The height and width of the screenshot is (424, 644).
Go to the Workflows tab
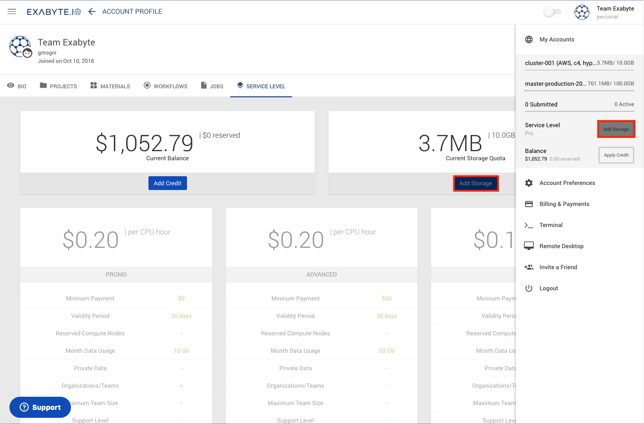point(166,86)
